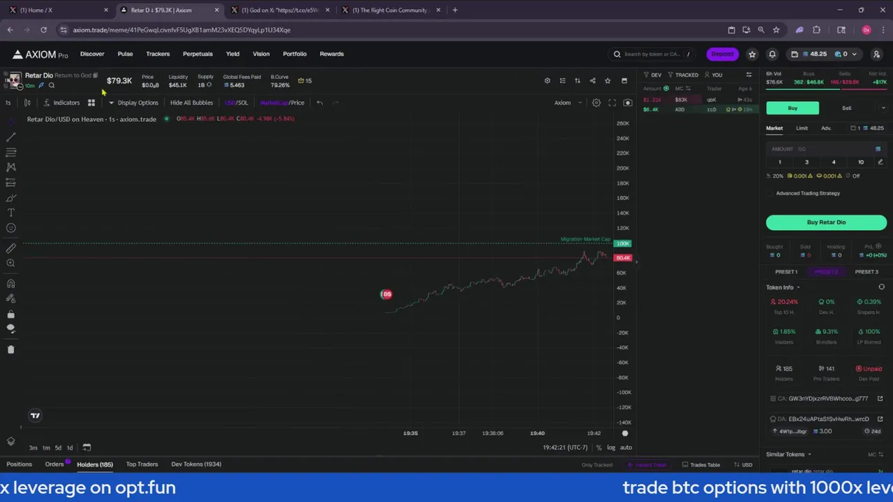Toggle MarketCap/Price chart display
893x502 pixels.
click(282, 103)
